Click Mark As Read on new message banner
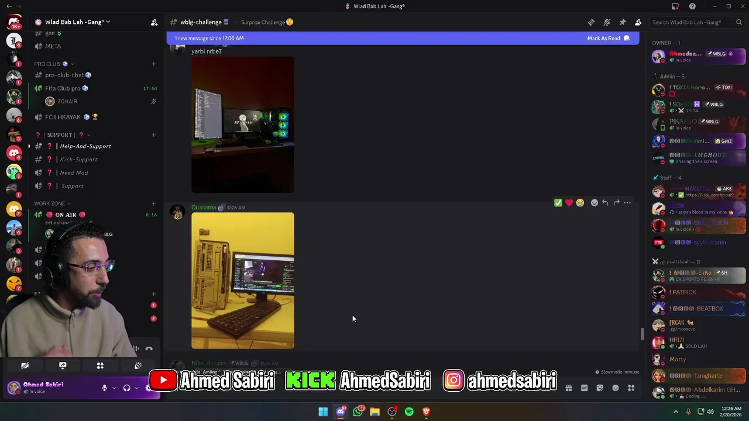This screenshot has height=421, width=749. pyautogui.click(x=608, y=38)
